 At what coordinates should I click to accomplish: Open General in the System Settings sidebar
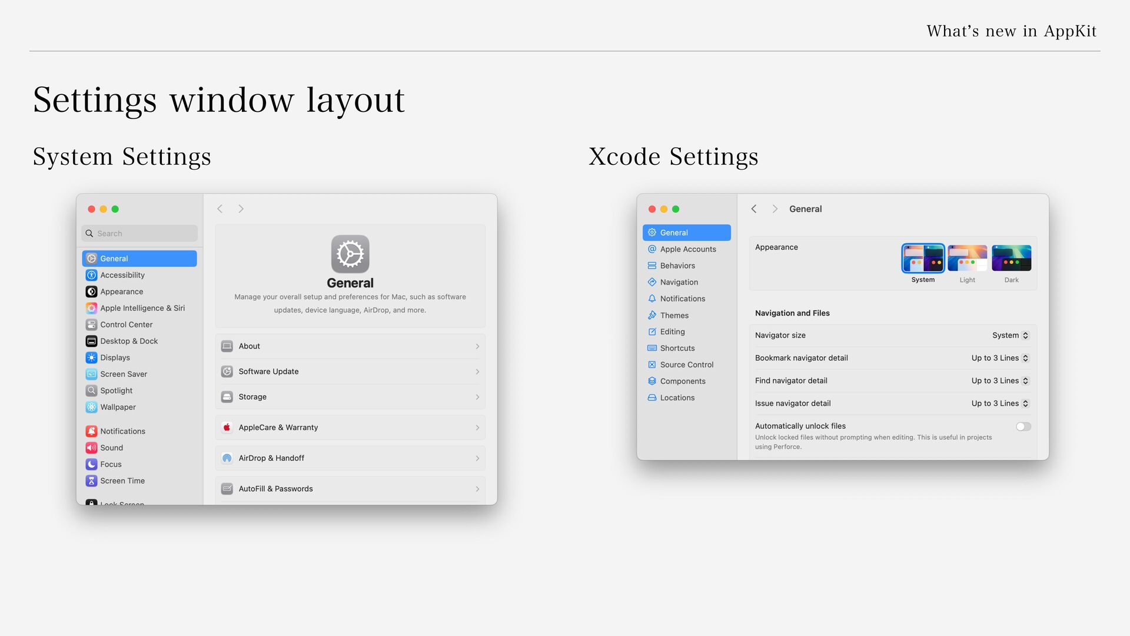click(139, 259)
